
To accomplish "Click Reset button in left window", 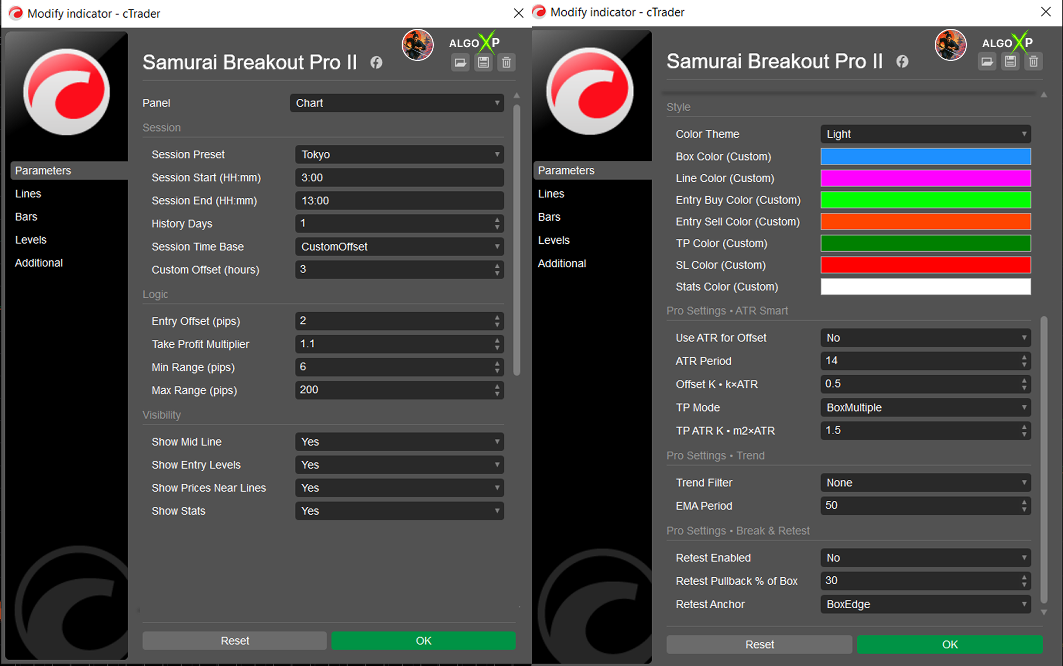I will [x=235, y=640].
